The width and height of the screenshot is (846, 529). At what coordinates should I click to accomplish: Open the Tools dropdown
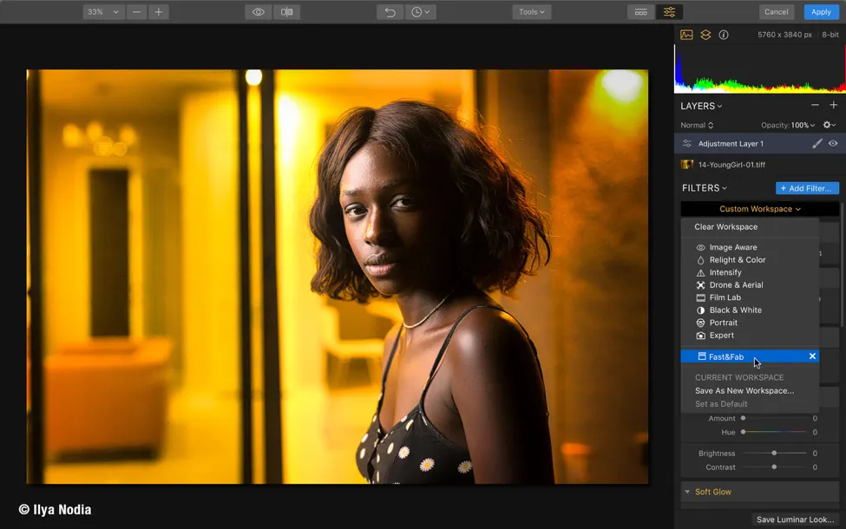point(531,12)
